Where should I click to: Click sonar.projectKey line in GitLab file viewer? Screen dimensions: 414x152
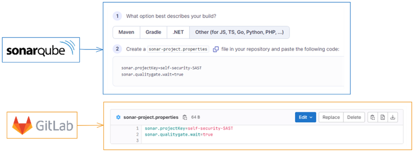[189, 128]
